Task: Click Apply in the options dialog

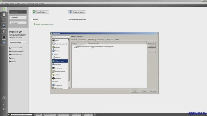Action: pos(153,91)
